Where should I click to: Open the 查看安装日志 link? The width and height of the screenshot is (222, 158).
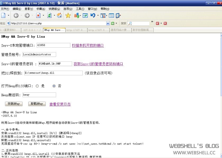(60, 104)
